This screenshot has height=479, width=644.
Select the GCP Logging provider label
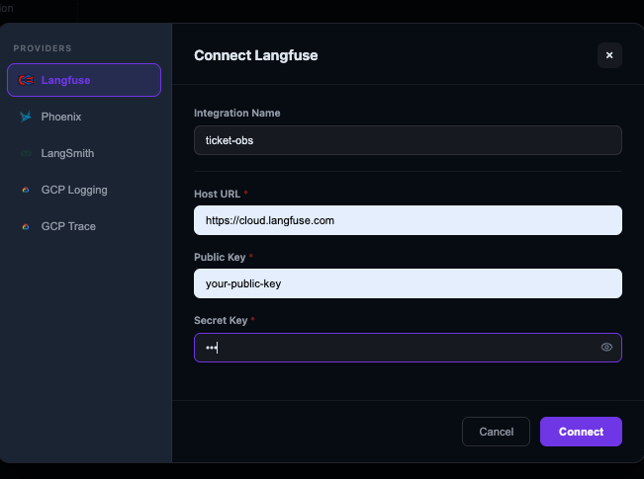click(x=74, y=190)
